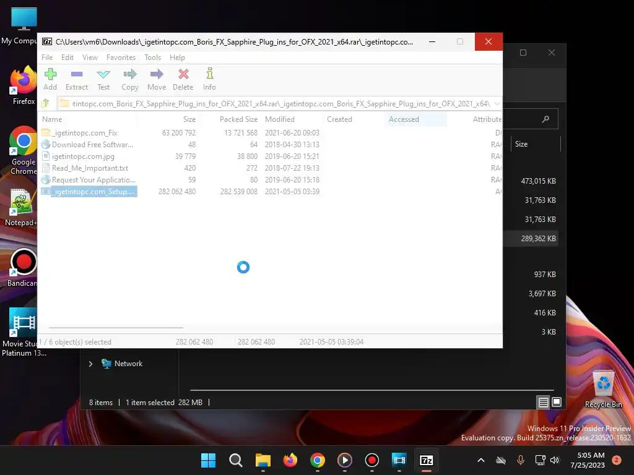The image size is (634, 475).
Task: Open the File menu
Action: 47,58
